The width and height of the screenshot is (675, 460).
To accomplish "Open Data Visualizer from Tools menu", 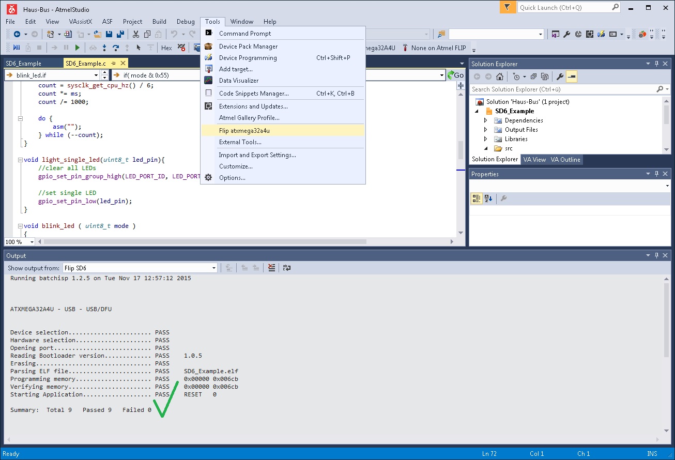I will (283, 81).
